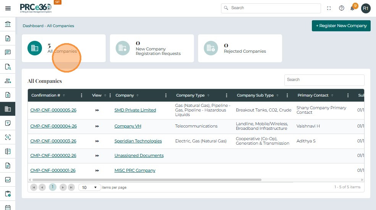
Task: Click the horizontal table scrollbar
Action: click(x=147, y=179)
